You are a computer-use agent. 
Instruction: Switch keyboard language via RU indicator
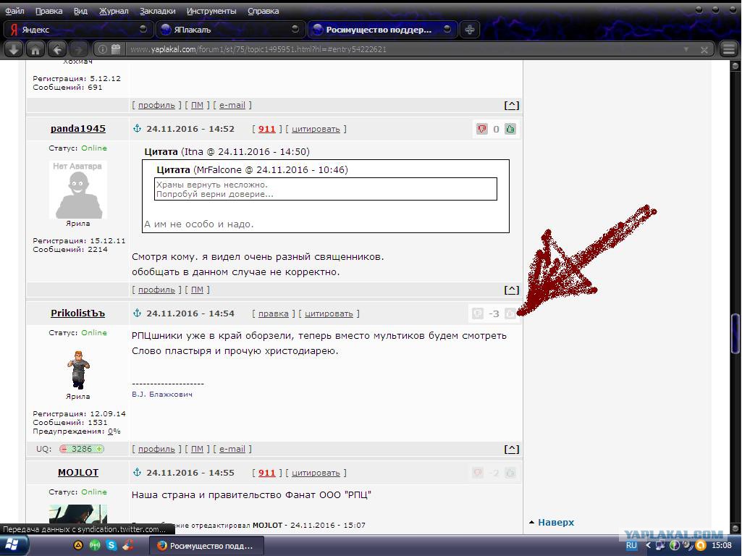click(x=631, y=546)
